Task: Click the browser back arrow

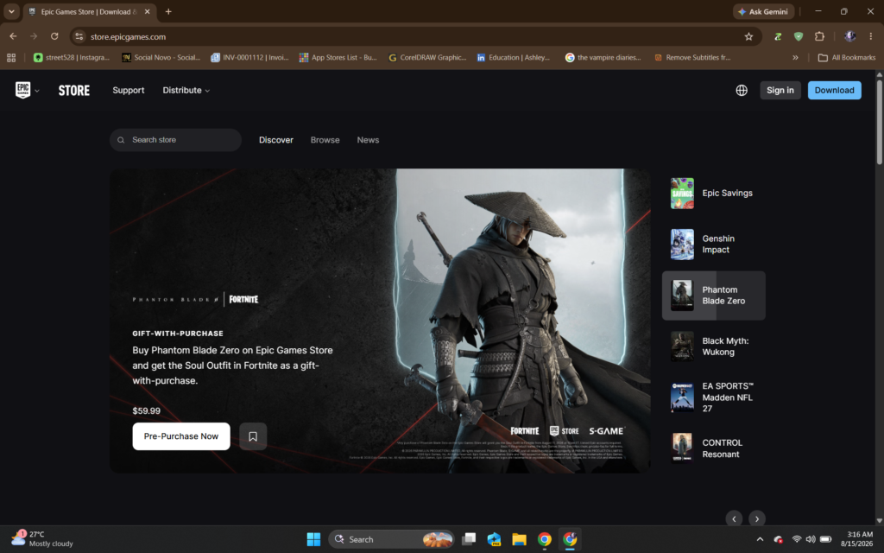Action: (x=13, y=36)
